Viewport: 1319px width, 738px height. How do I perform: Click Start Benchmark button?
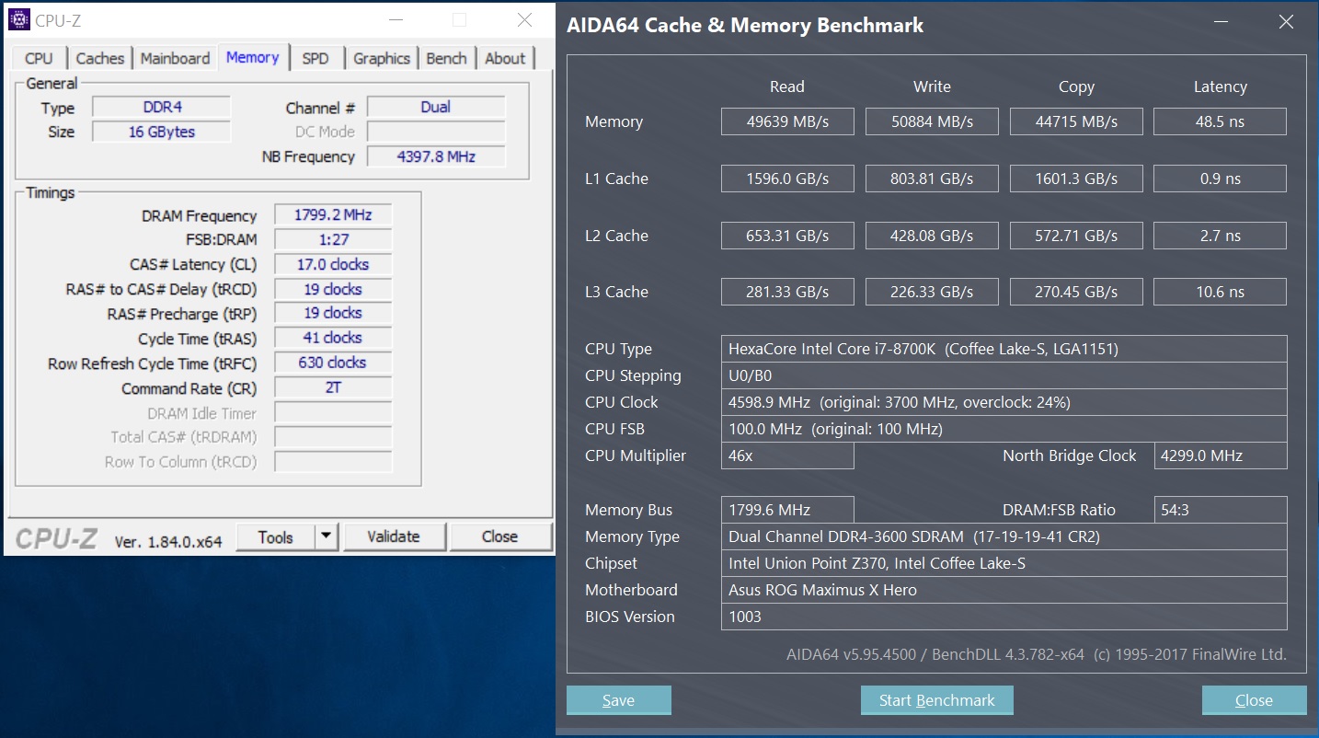[936, 700]
